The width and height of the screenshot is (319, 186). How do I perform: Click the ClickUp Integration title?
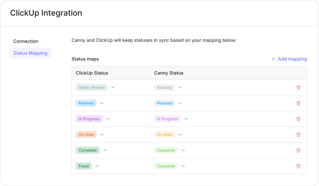[x=46, y=13]
